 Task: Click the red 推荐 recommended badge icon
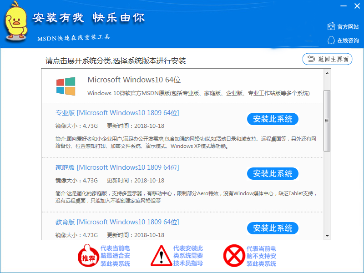click(x=88, y=256)
